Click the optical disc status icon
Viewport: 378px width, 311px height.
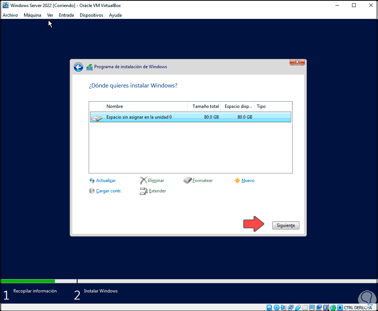pyautogui.click(x=276, y=307)
